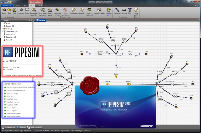This screenshot has height=133, width=201.
Task: Activate the Network document tab
Action: 41,20
